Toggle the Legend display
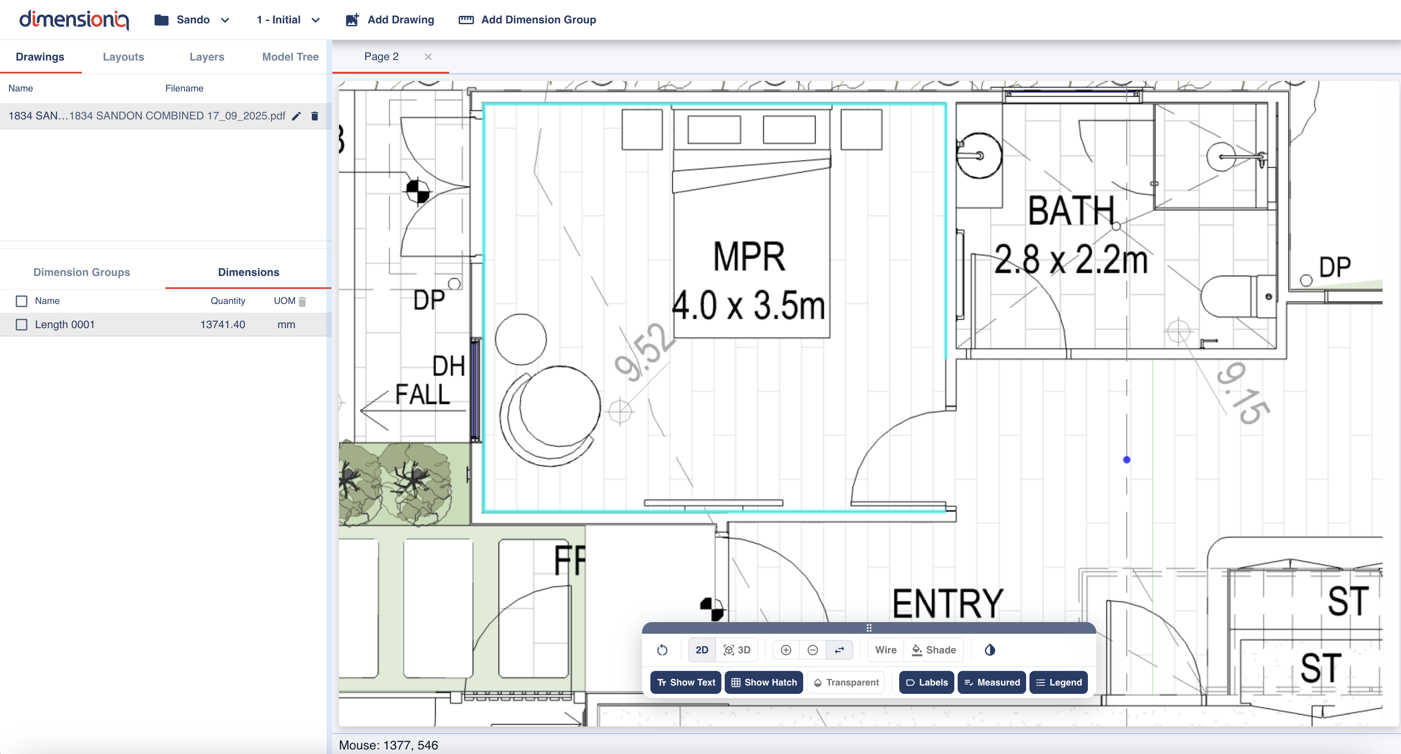Viewport: 1401px width, 754px height. [1058, 682]
